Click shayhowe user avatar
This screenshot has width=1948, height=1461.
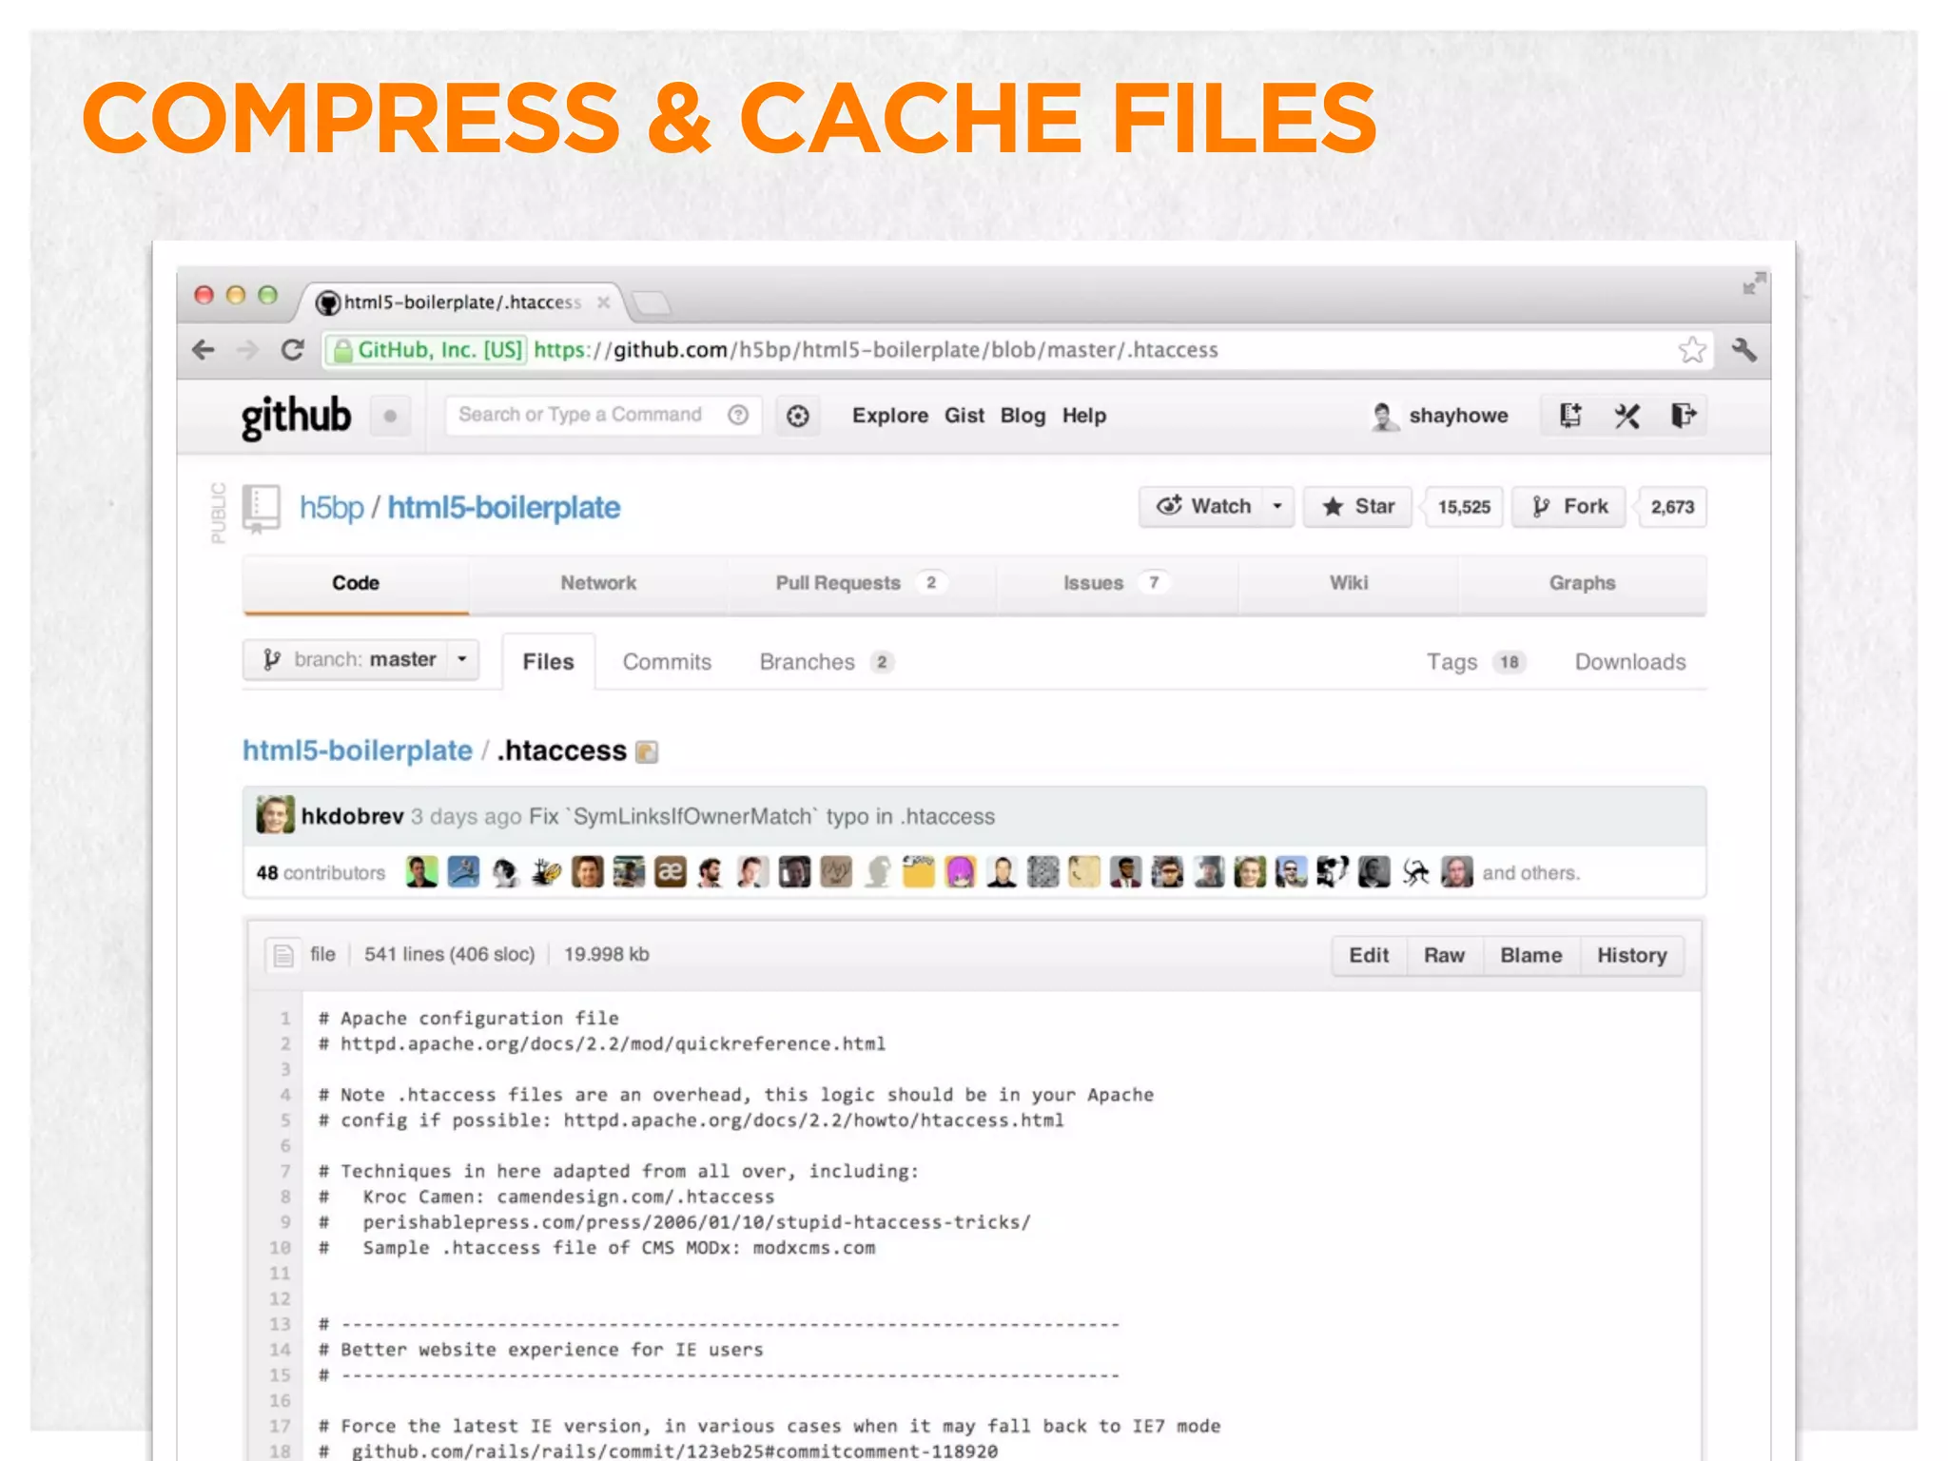click(x=1384, y=416)
